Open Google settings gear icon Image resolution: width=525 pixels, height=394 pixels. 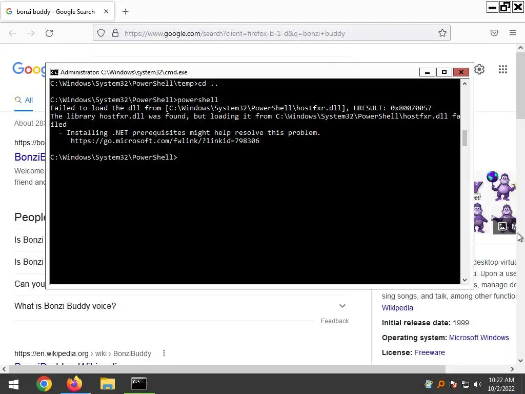coord(479,69)
